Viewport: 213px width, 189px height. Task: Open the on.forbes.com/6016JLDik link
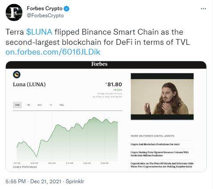pyautogui.click(x=53, y=52)
